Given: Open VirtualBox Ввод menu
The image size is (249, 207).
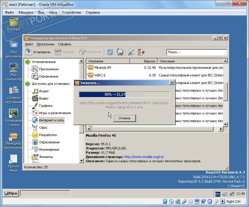Looking at the screenshot, I should 53,12.
